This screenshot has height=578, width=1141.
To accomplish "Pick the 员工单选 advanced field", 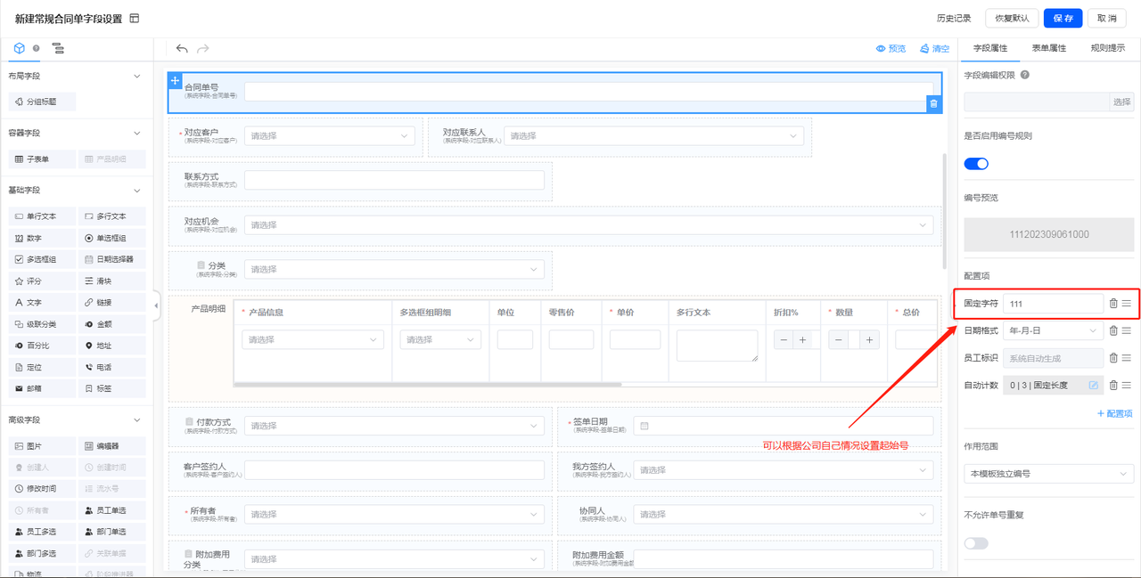I will (x=112, y=510).
